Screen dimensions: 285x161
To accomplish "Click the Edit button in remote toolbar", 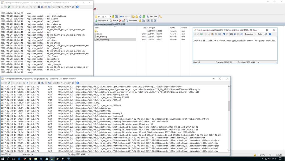I will (113, 21).
